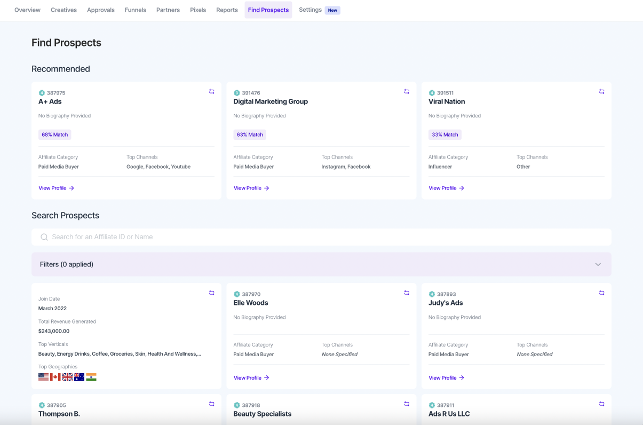Viewport: 643px width, 425px height.
Task: Select the Canada flag under Top Geographies
Action: tap(55, 376)
